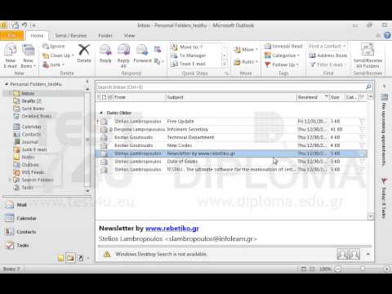Open the New Items menu
392x294 pixels.
28,56
